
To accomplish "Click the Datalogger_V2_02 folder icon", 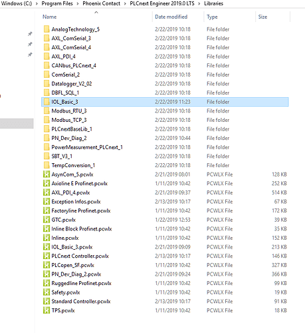I will pyautogui.click(x=47, y=83).
